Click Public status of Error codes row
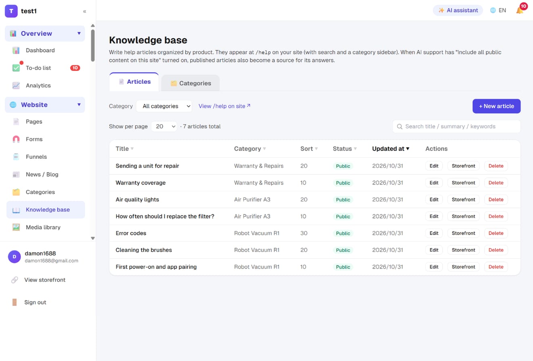The image size is (533, 361). pos(343,233)
